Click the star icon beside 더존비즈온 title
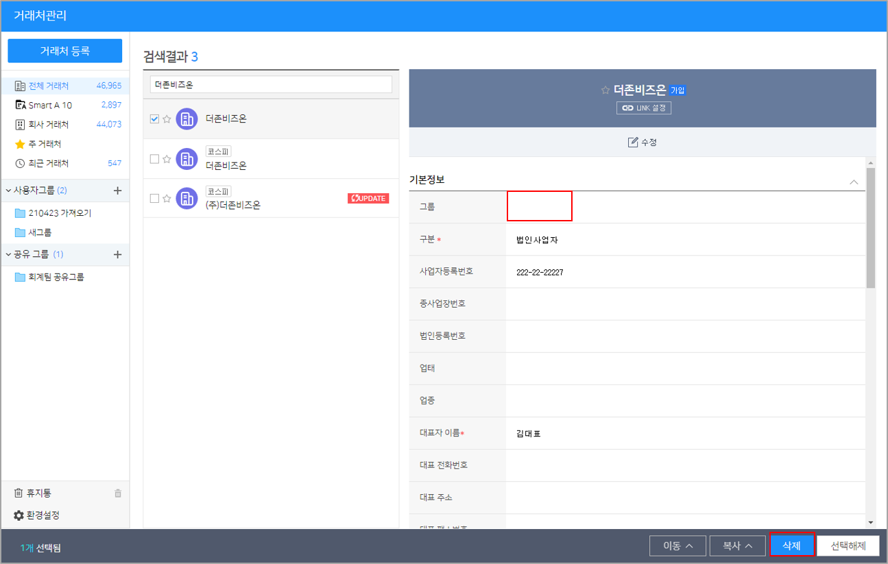The width and height of the screenshot is (888, 564). point(605,90)
